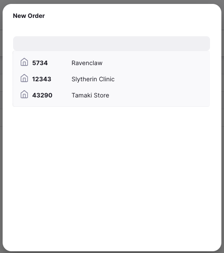Click the bold code 12343
224x253 pixels.
point(42,79)
